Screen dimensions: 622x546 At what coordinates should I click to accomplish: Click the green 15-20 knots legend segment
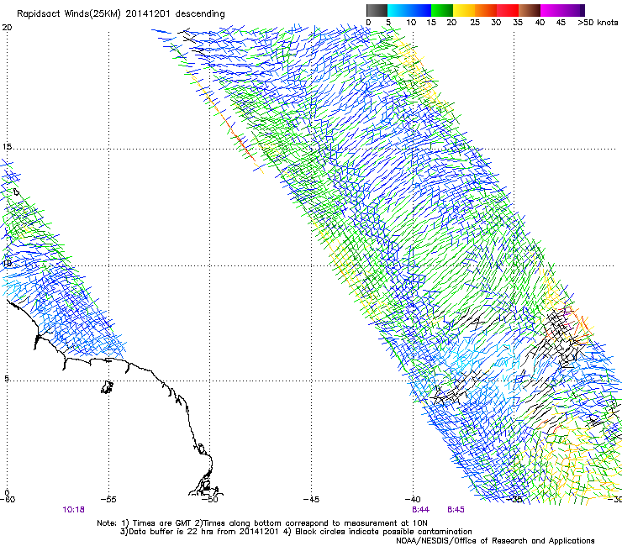[x=442, y=10]
